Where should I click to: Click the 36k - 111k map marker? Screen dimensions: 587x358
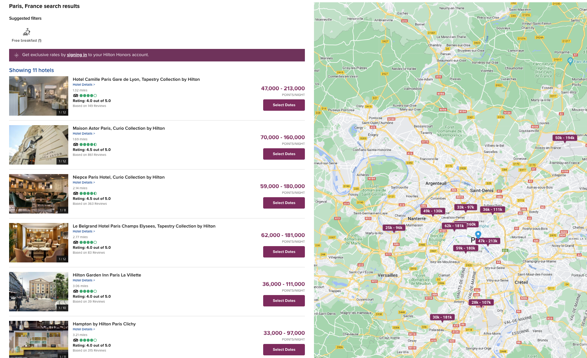click(x=492, y=209)
